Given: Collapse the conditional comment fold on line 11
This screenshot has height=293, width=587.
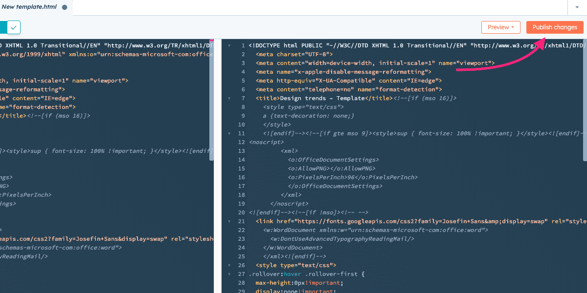Looking at the screenshot, I should [229, 133].
